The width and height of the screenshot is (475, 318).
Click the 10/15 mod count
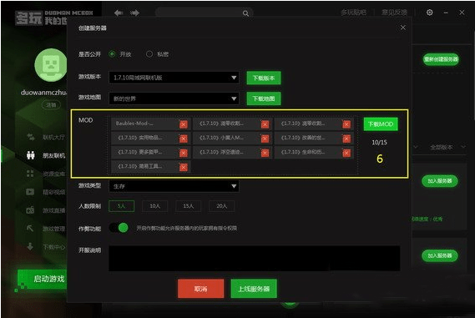380,142
